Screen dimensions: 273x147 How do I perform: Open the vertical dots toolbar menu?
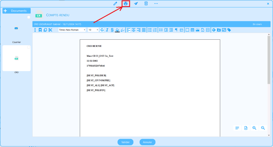(35, 30)
